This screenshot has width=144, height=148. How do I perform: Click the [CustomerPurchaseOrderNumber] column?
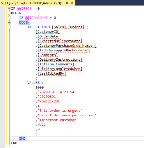click(x=67, y=46)
